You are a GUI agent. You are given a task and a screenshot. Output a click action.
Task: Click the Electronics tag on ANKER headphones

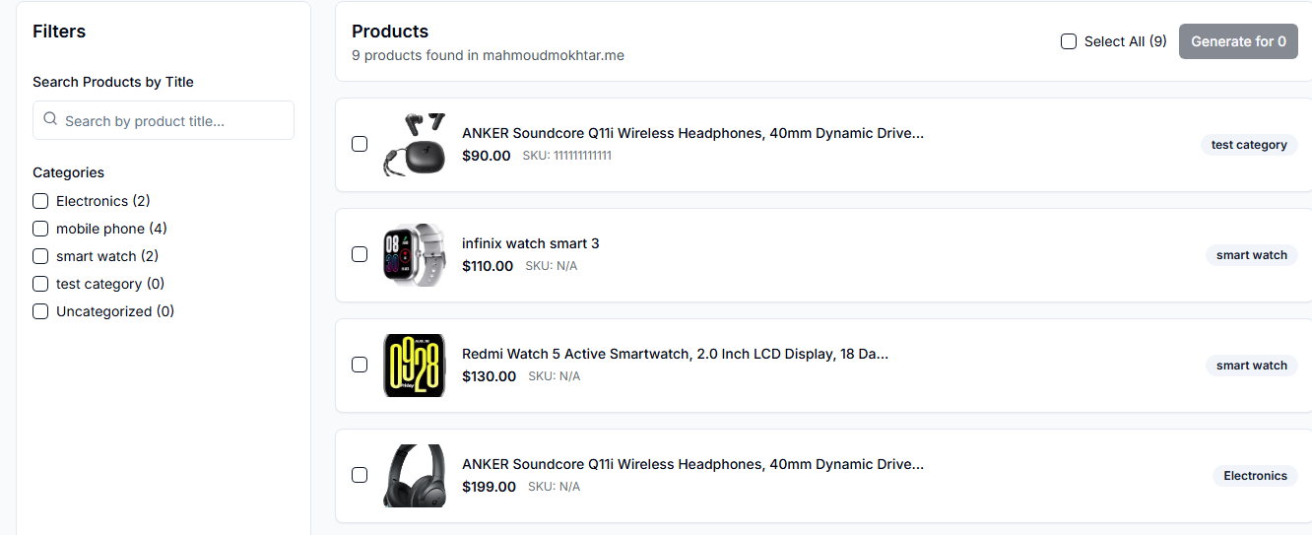1255,476
